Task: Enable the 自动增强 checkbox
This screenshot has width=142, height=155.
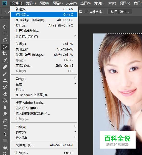Action: click(86, 12)
